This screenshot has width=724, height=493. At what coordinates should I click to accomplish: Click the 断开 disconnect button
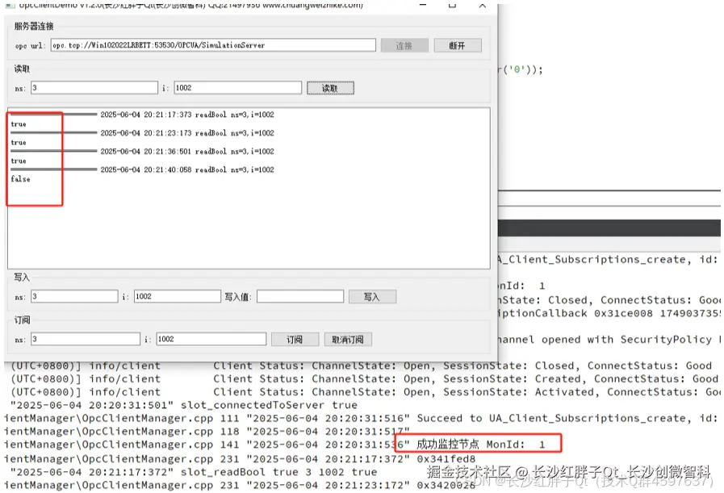(x=457, y=45)
